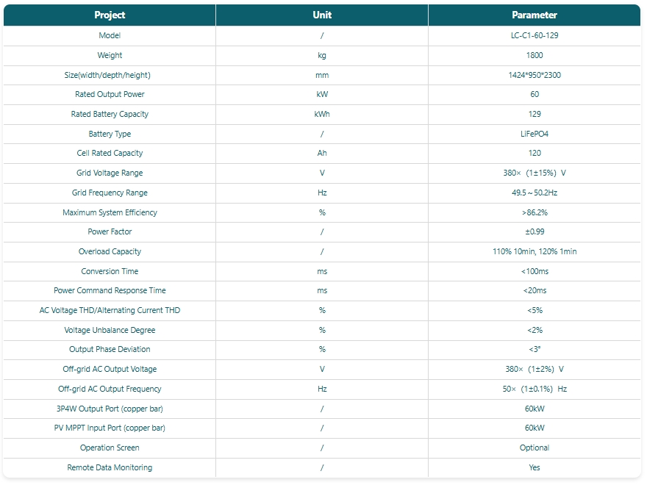
Task: Click the Cell Rated Capacity label
Action: coord(110,153)
